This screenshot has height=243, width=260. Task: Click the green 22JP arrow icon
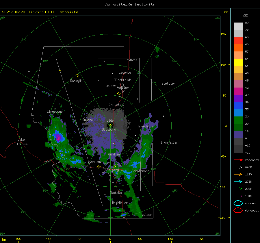[x=238, y=189]
